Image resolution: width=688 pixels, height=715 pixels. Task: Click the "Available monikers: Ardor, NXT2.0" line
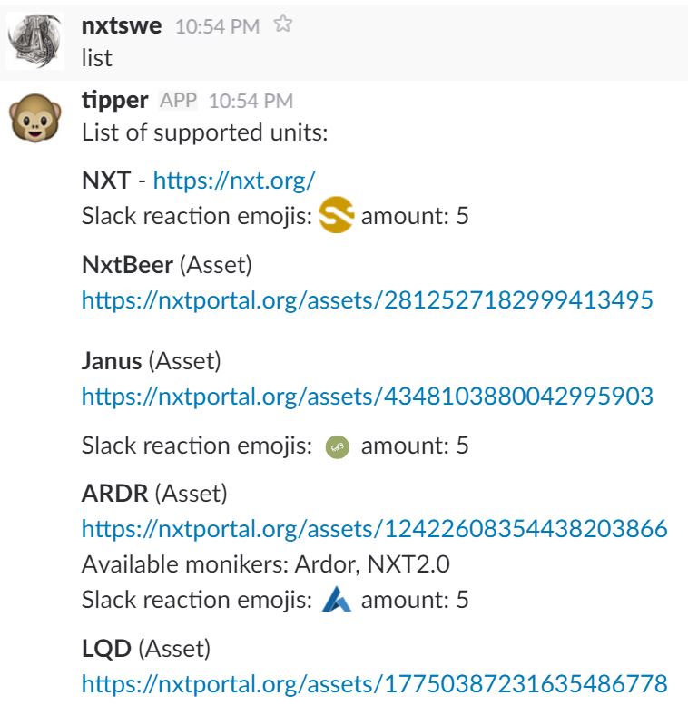tap(266, 564)
